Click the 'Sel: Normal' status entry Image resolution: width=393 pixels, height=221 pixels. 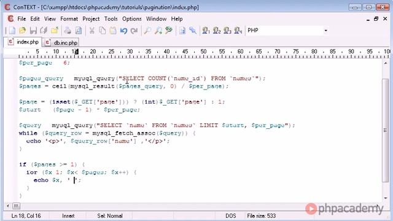point(110,215)
